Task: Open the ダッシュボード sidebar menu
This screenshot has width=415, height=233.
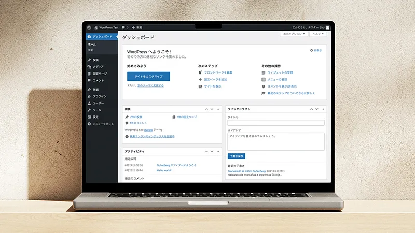Action: (x=102, y=36)
